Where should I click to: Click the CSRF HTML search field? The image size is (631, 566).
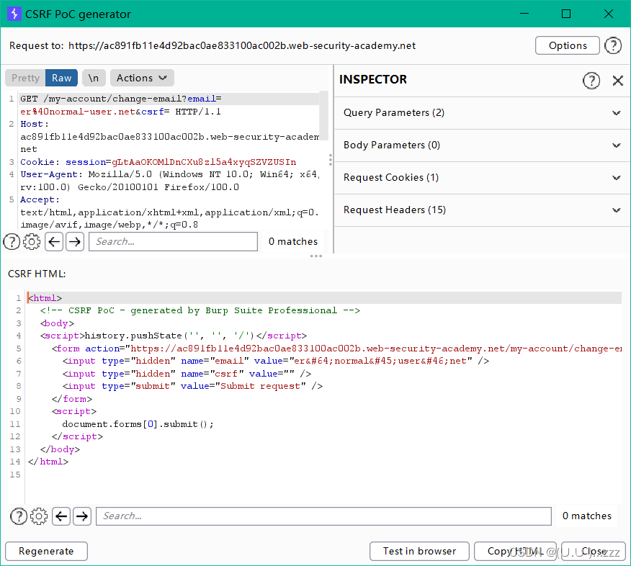pos(323,516)
